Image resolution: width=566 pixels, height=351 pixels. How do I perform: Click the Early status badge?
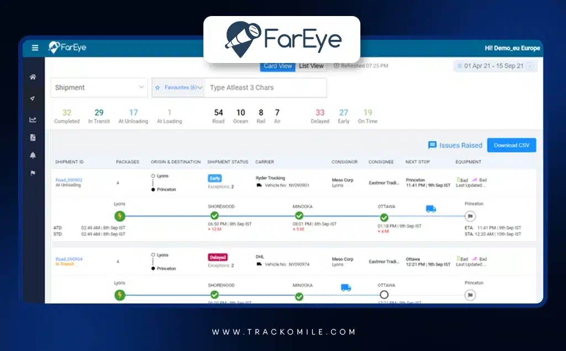point(215,179)
